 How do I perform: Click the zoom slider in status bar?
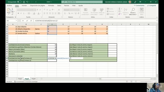[x=146, y=82]
